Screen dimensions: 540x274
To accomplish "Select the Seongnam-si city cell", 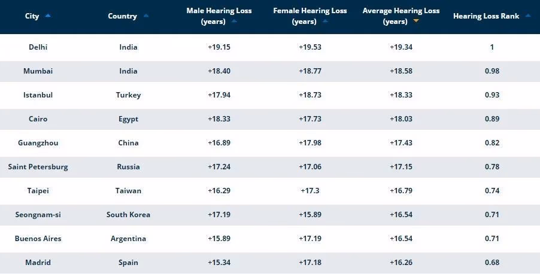I will pyautogui.click(x=38, y=215).
